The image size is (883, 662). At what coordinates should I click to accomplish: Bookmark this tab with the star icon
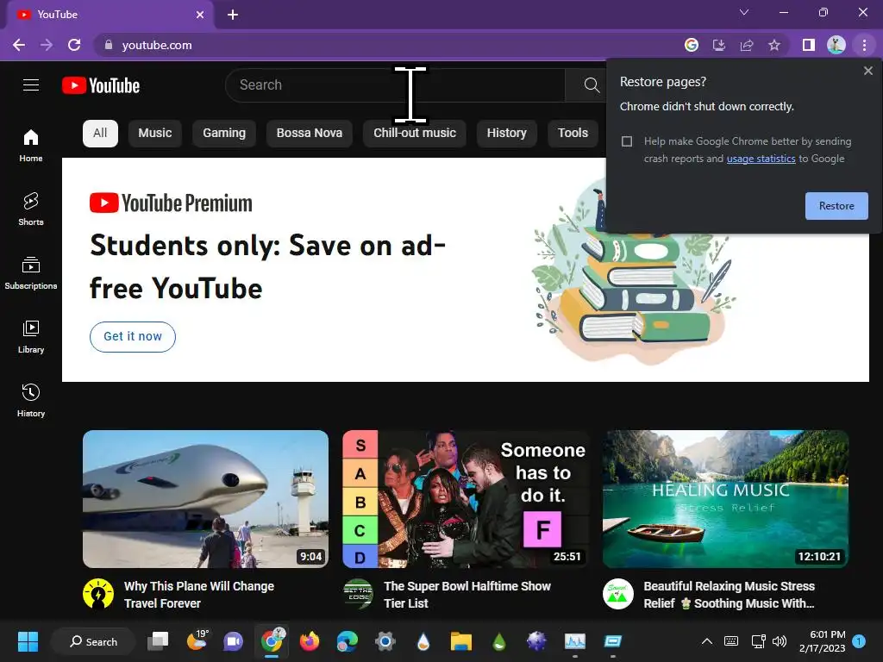(x=774, y=45)
